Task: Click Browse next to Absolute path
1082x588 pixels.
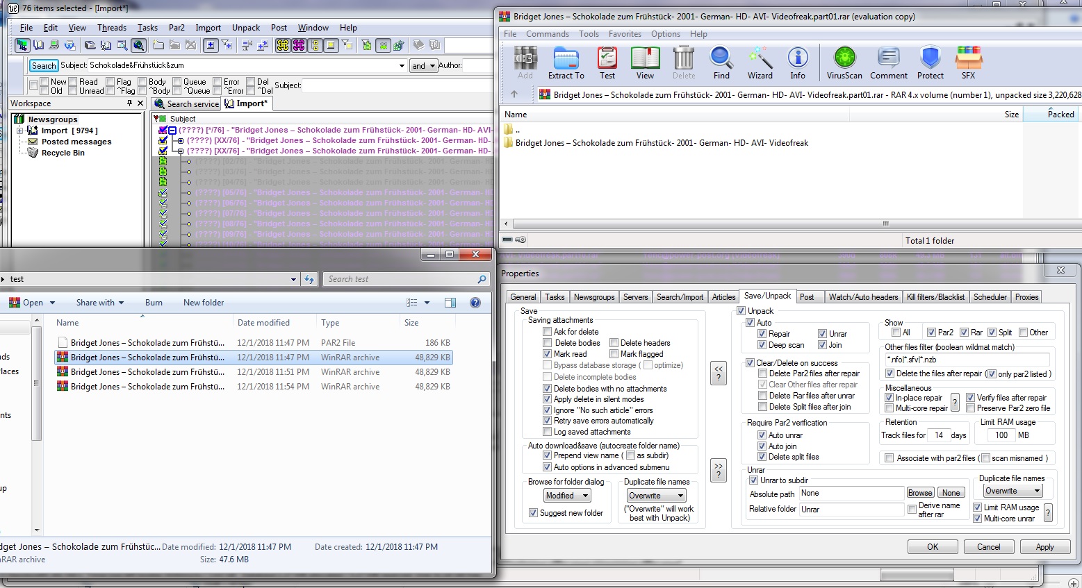Action: pyautogui.click(x=920, y=493)
